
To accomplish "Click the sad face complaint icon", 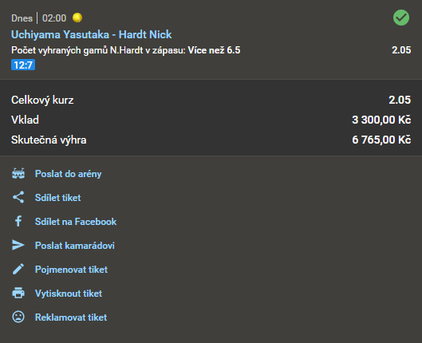I will (x=18, y=317).
